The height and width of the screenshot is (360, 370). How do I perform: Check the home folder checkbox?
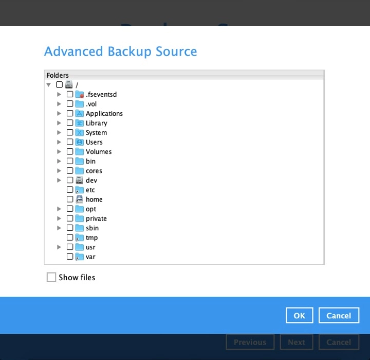70,200
